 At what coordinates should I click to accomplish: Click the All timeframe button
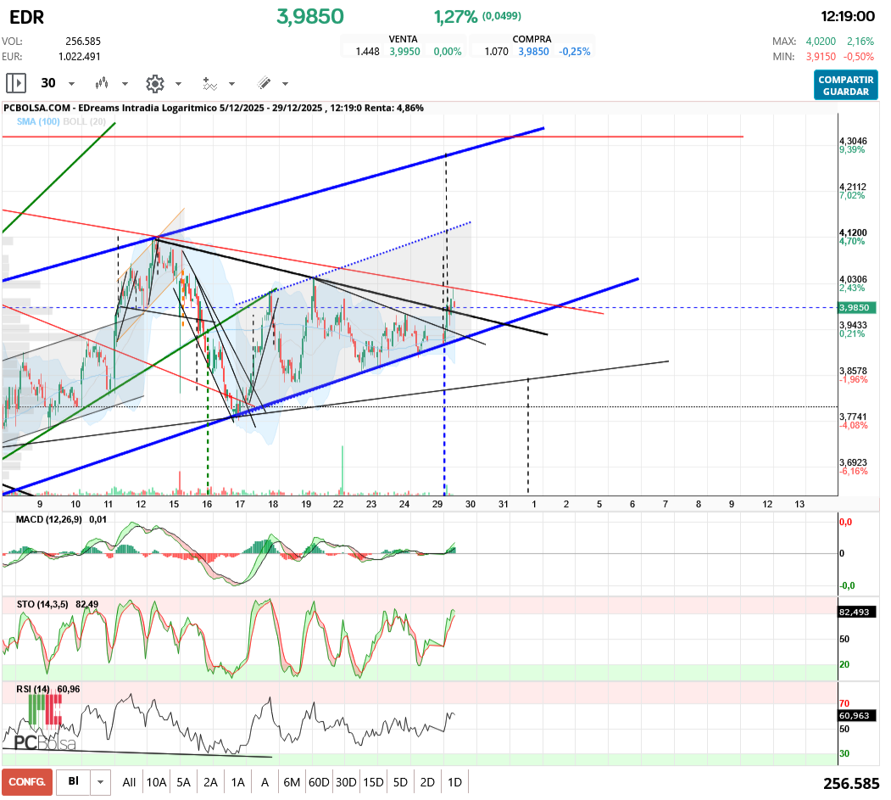pos(129,781)
